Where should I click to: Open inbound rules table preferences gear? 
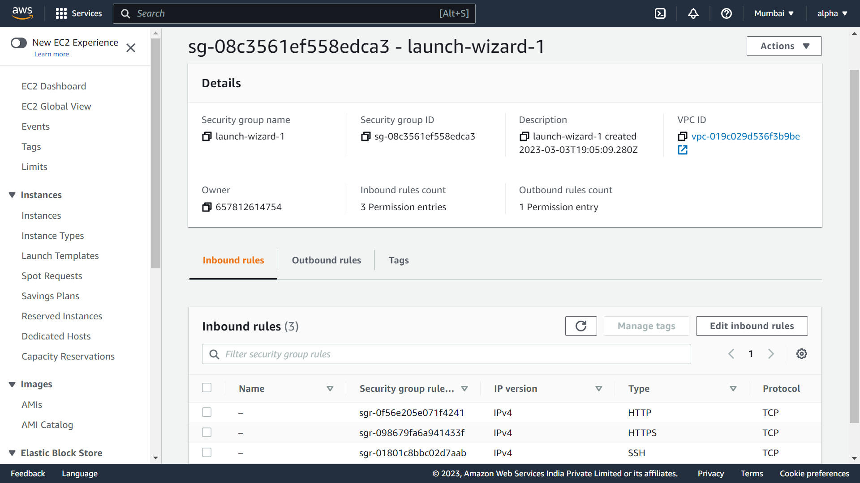(x=801, y=354)
